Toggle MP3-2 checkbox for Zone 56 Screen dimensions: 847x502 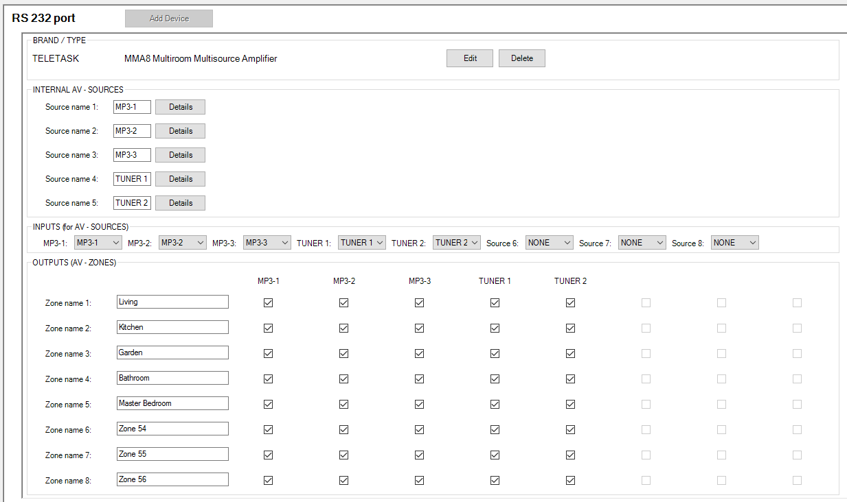pyautogui.click(x=343, y=480)
